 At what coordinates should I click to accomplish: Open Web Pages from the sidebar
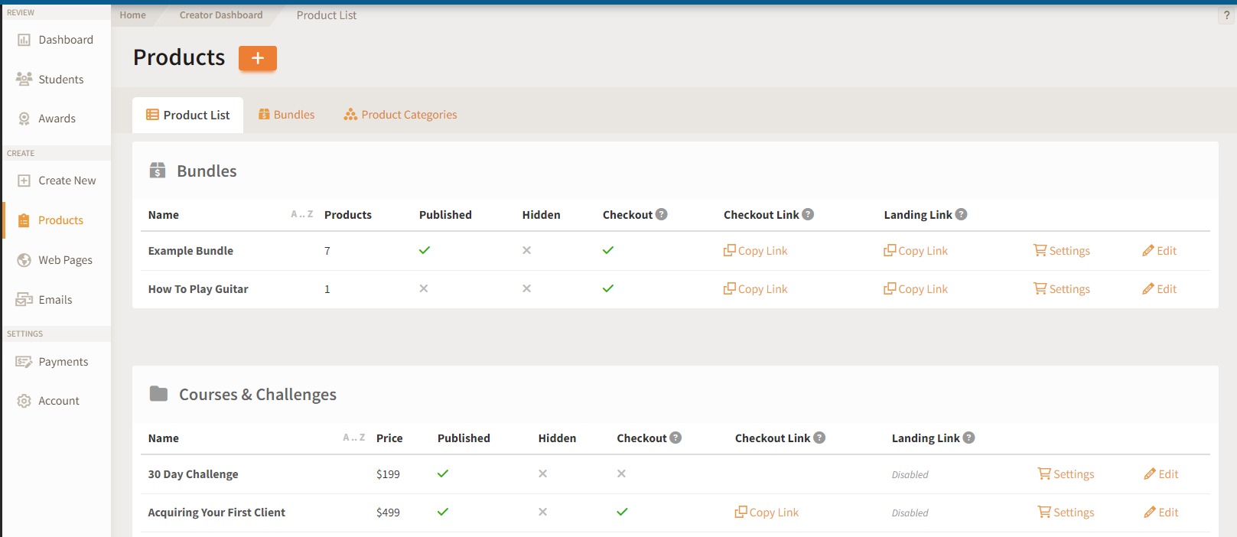tap(55, 260)
